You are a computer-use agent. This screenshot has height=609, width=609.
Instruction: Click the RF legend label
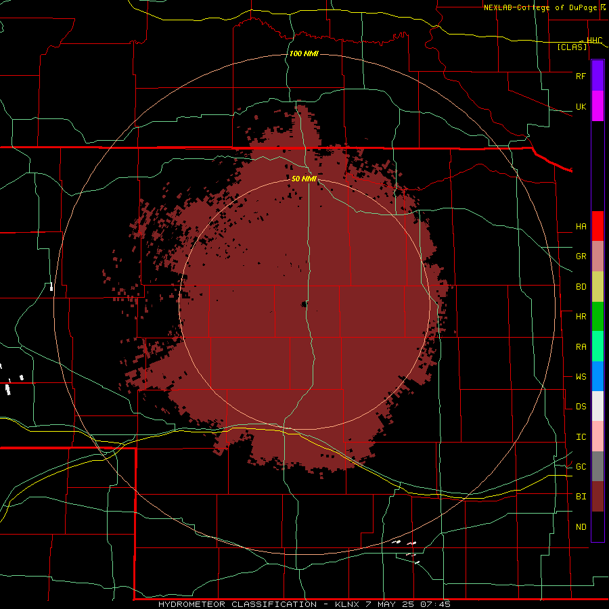[581, 76]
